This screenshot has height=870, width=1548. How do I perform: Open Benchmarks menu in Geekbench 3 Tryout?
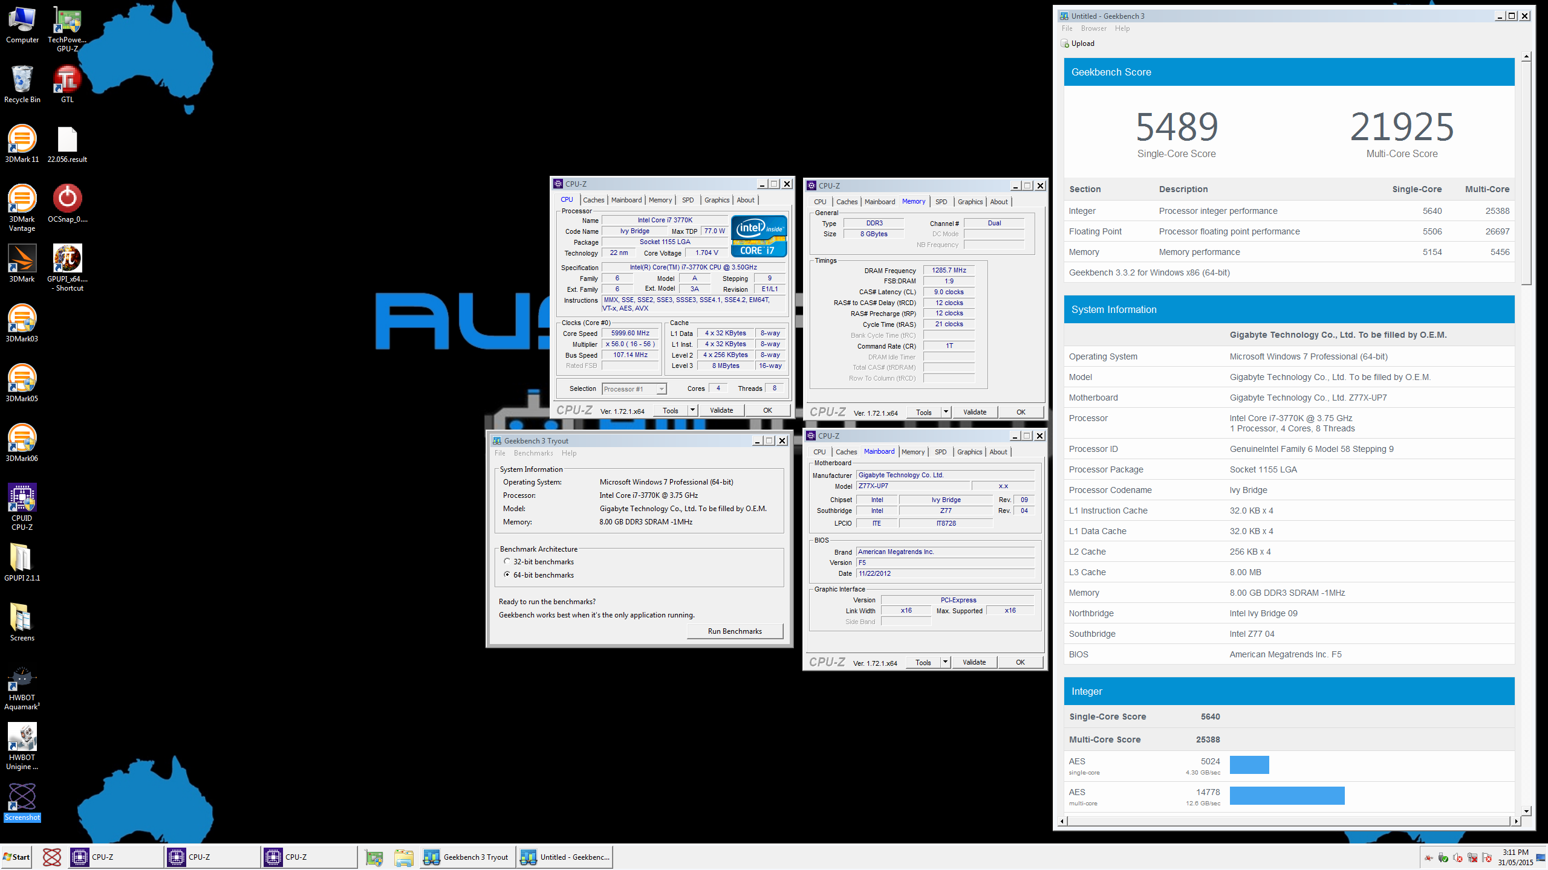click(x=533, y=453)
